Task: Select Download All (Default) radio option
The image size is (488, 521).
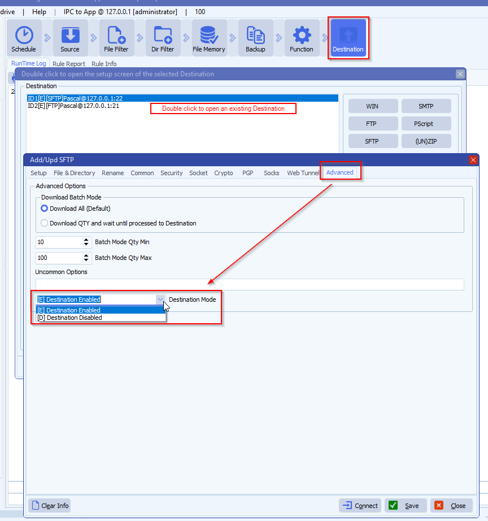Action: click(x=44, y=209)
